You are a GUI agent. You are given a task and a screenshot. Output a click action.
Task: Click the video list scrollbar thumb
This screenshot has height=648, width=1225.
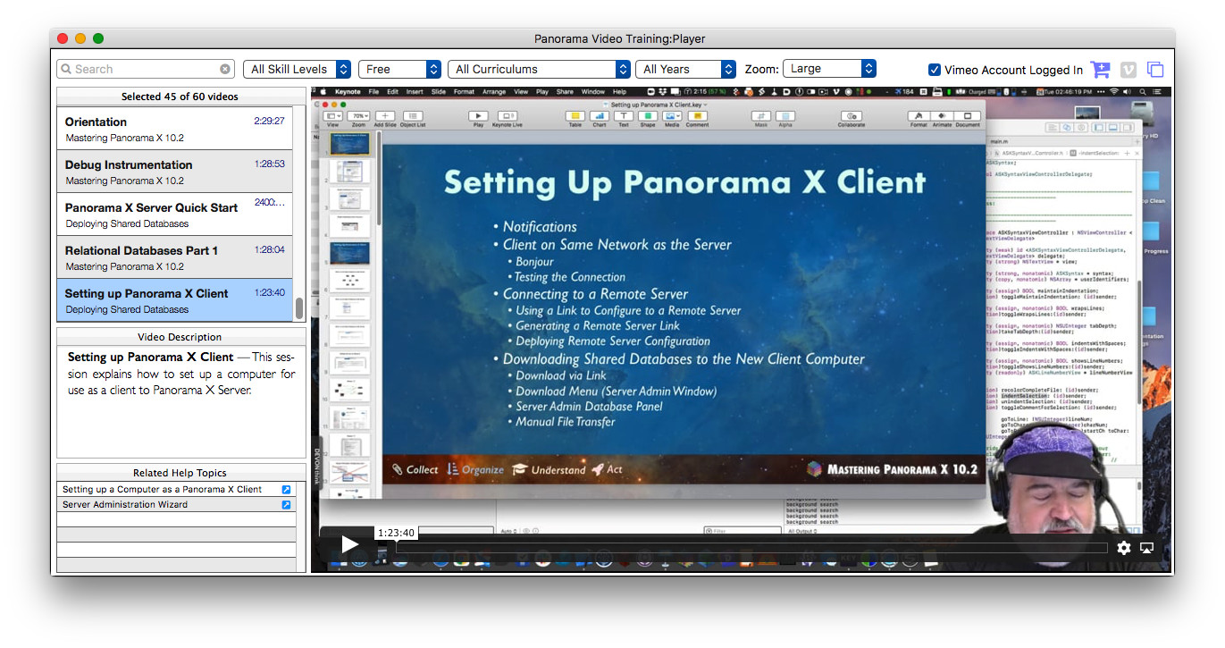299,308
